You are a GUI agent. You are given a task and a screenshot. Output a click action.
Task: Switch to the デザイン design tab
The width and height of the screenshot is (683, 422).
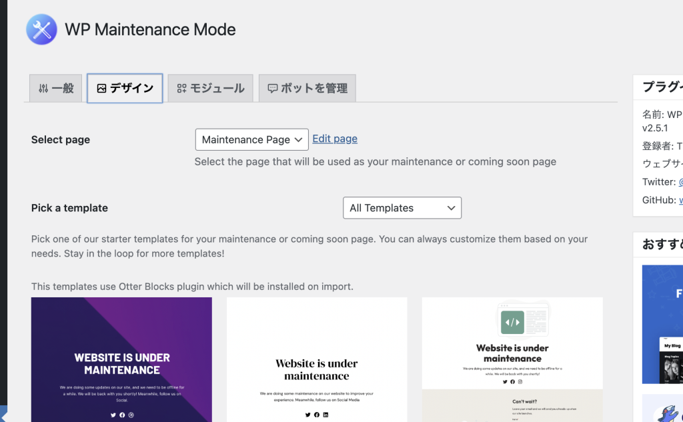tap(125, 88)
